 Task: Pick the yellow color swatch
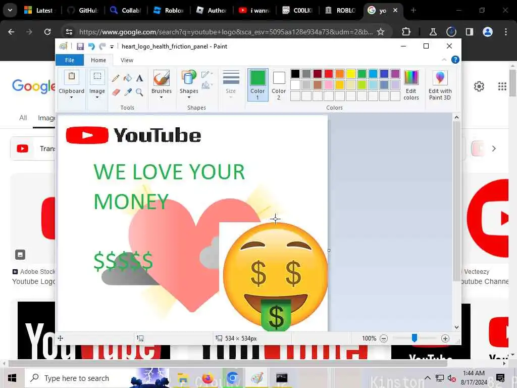point(351,74)
